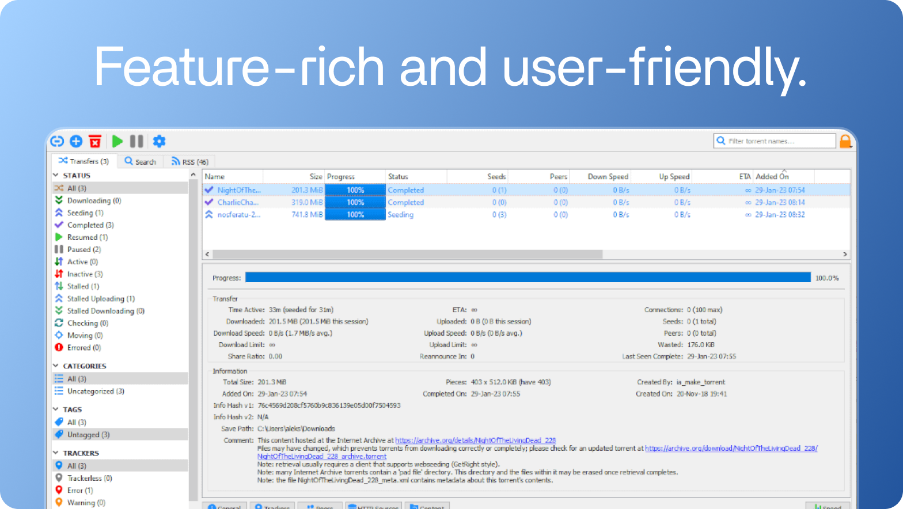Click the green Resume play button

[117, 141]
